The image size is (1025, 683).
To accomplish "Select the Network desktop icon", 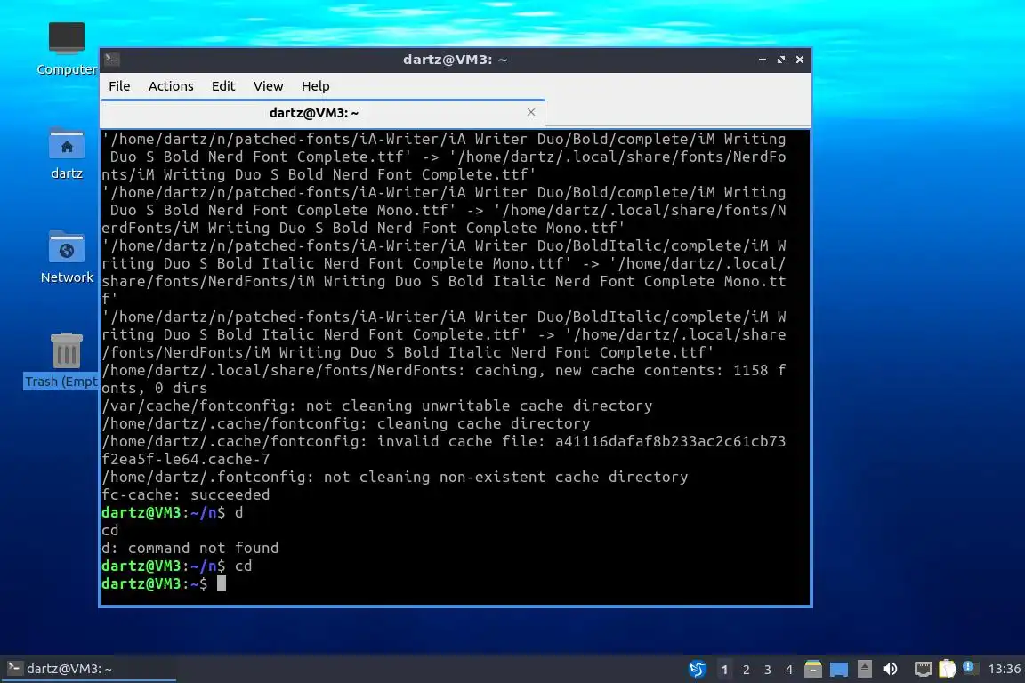I will [67, 258].
